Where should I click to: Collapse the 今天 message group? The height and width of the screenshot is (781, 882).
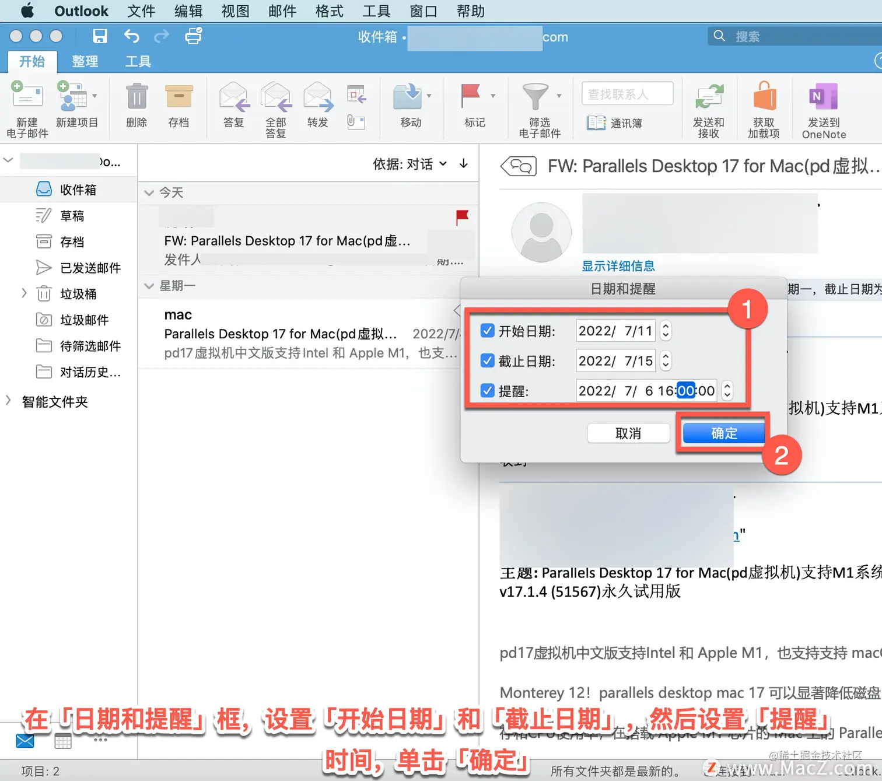pyautogui.click(x=149, y=192)
